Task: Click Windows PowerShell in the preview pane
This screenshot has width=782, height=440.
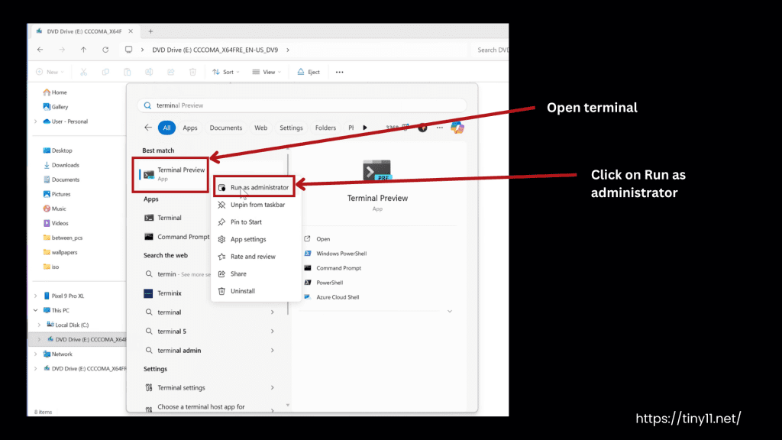Action: coord(342,254)
